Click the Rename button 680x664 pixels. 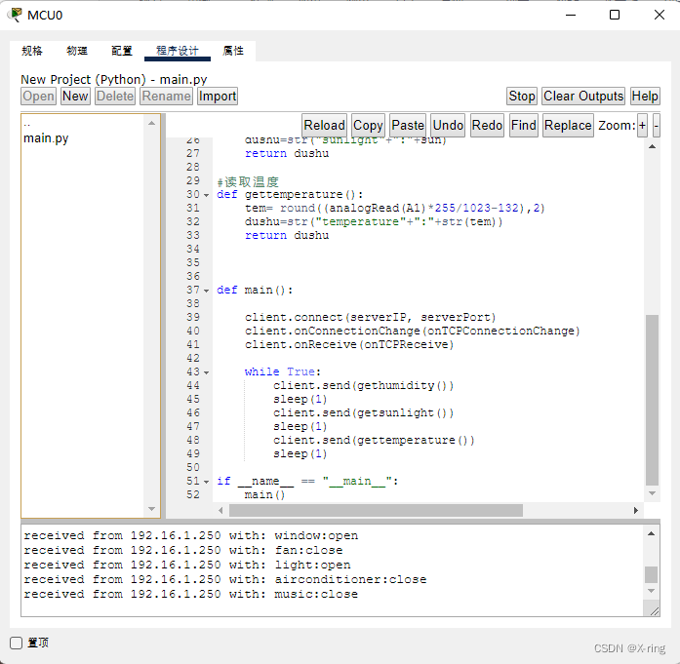pyautogui.click(x=166, y=96)
